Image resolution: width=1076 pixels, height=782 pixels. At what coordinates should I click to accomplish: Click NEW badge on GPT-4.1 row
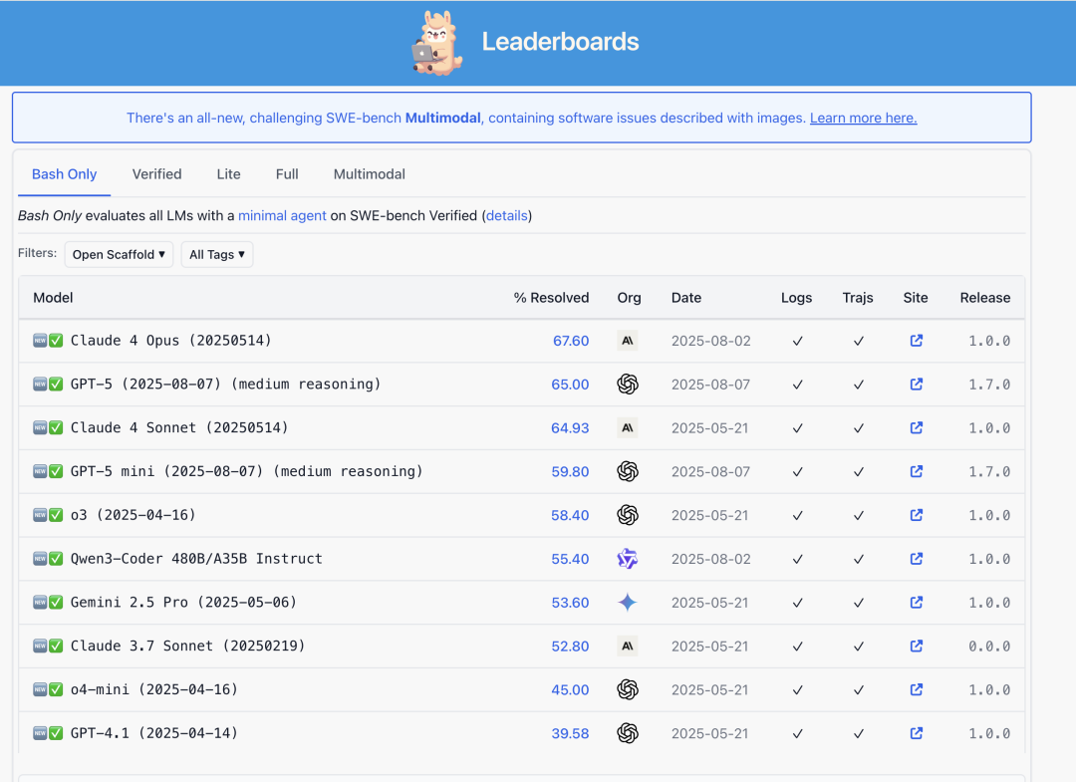(x=40, y=733)
